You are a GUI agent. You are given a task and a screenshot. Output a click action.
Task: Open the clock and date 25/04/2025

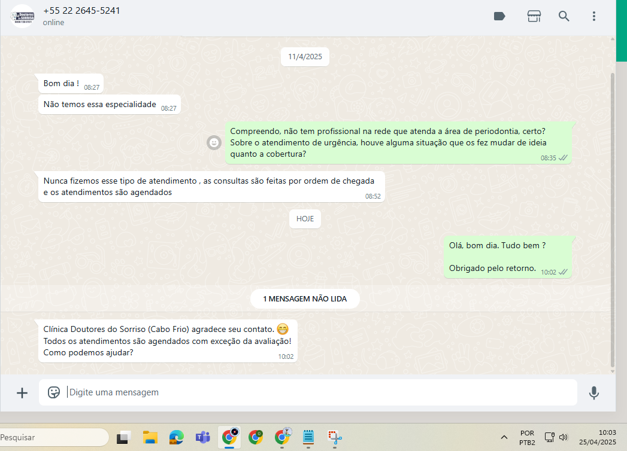[598, 437]
